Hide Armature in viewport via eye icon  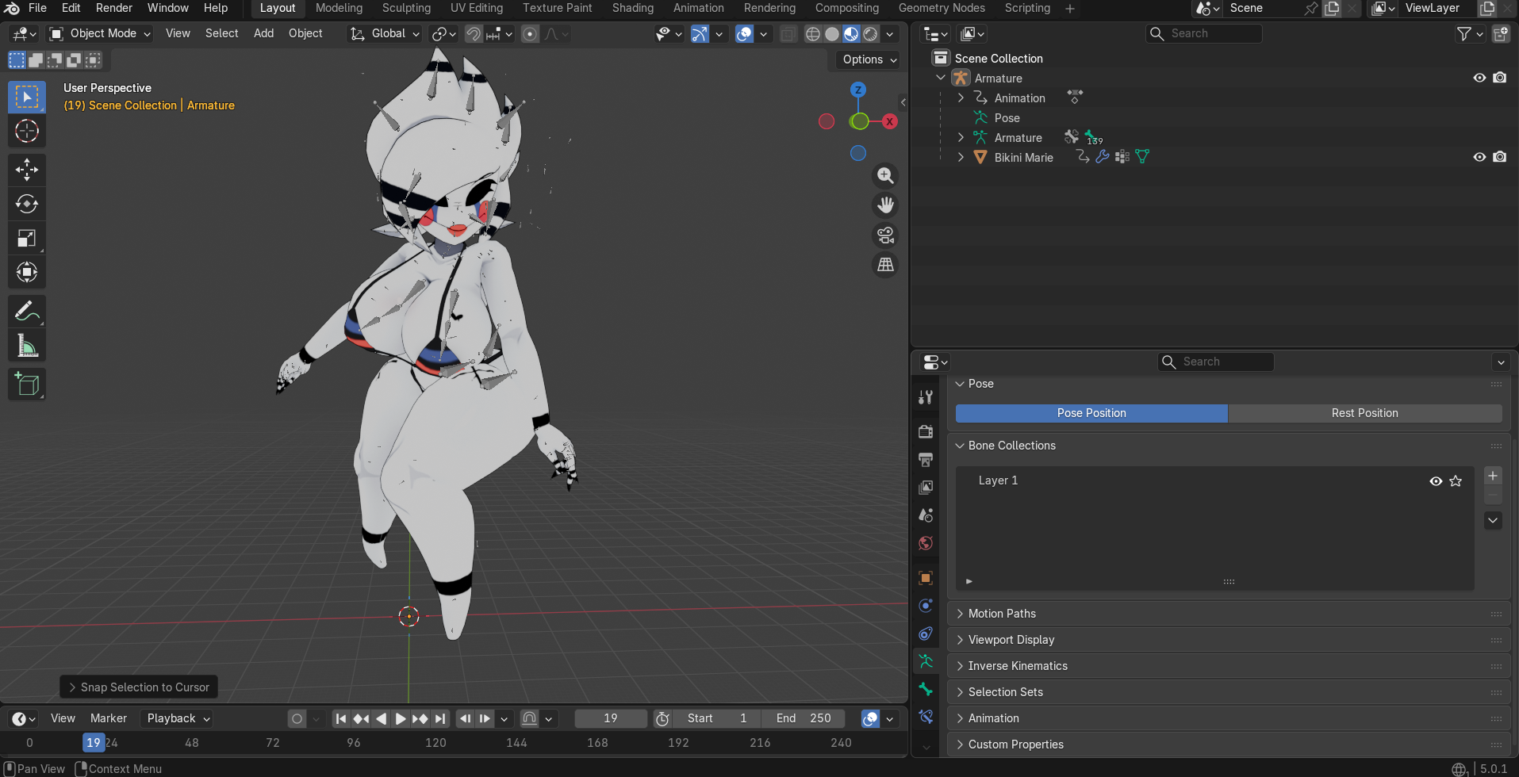coord(1479,78)
